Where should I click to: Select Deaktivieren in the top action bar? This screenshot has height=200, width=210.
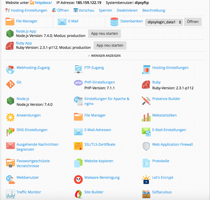click(x=127, y=10)
